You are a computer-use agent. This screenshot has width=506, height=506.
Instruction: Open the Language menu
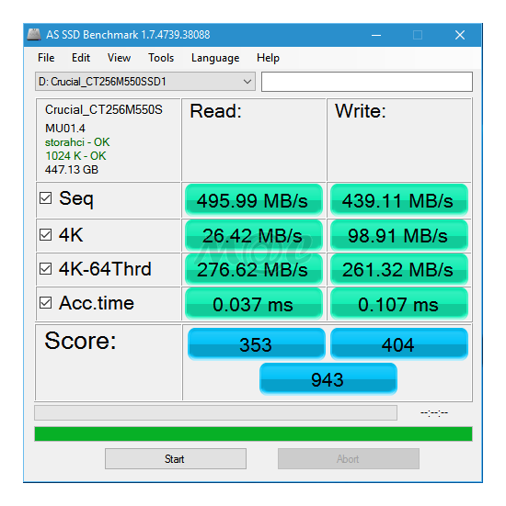(x=215, y=58)
